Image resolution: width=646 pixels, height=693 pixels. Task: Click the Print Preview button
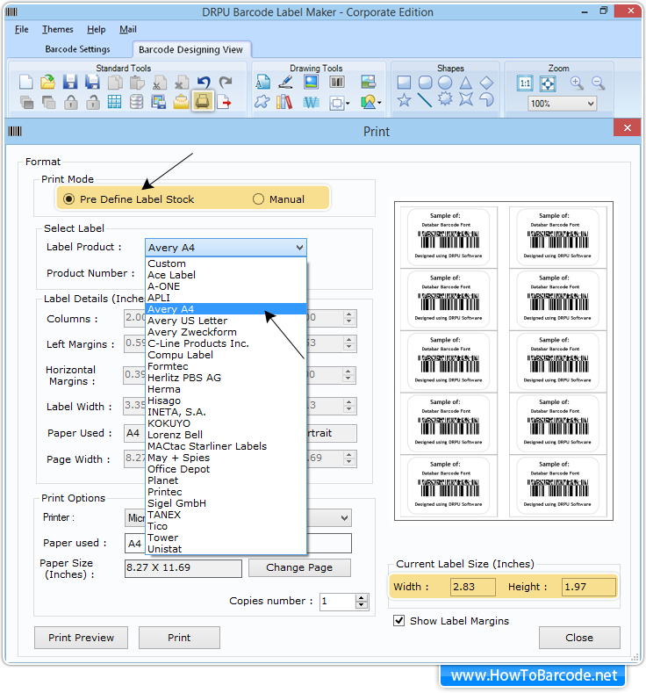click(82, 638)
